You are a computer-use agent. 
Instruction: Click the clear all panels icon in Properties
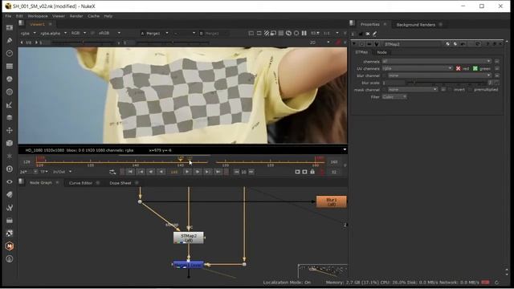[368, 34]
